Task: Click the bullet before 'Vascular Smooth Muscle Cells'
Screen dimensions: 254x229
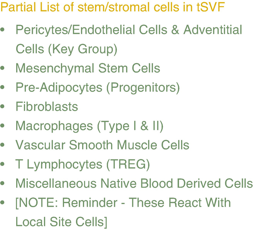Action: (x=3, y=145)
